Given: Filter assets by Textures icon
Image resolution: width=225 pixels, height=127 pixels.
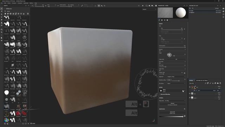Looking at the screenshot, I should (x=21, y=14).
